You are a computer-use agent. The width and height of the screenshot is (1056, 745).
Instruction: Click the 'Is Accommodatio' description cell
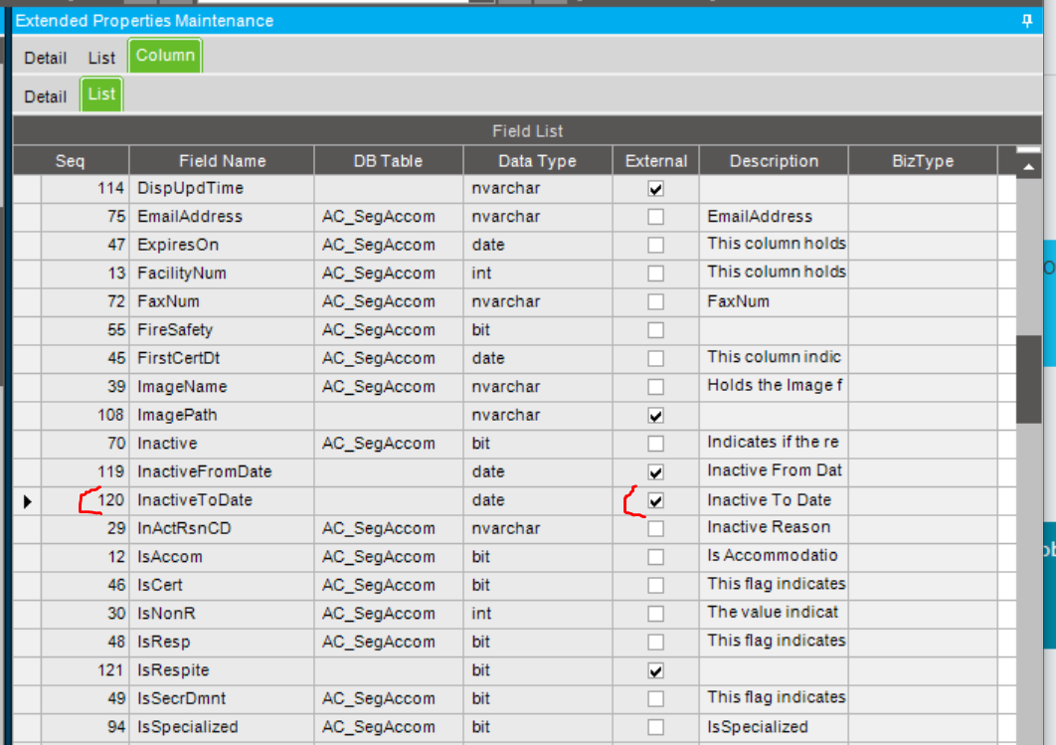pos(774,557)
